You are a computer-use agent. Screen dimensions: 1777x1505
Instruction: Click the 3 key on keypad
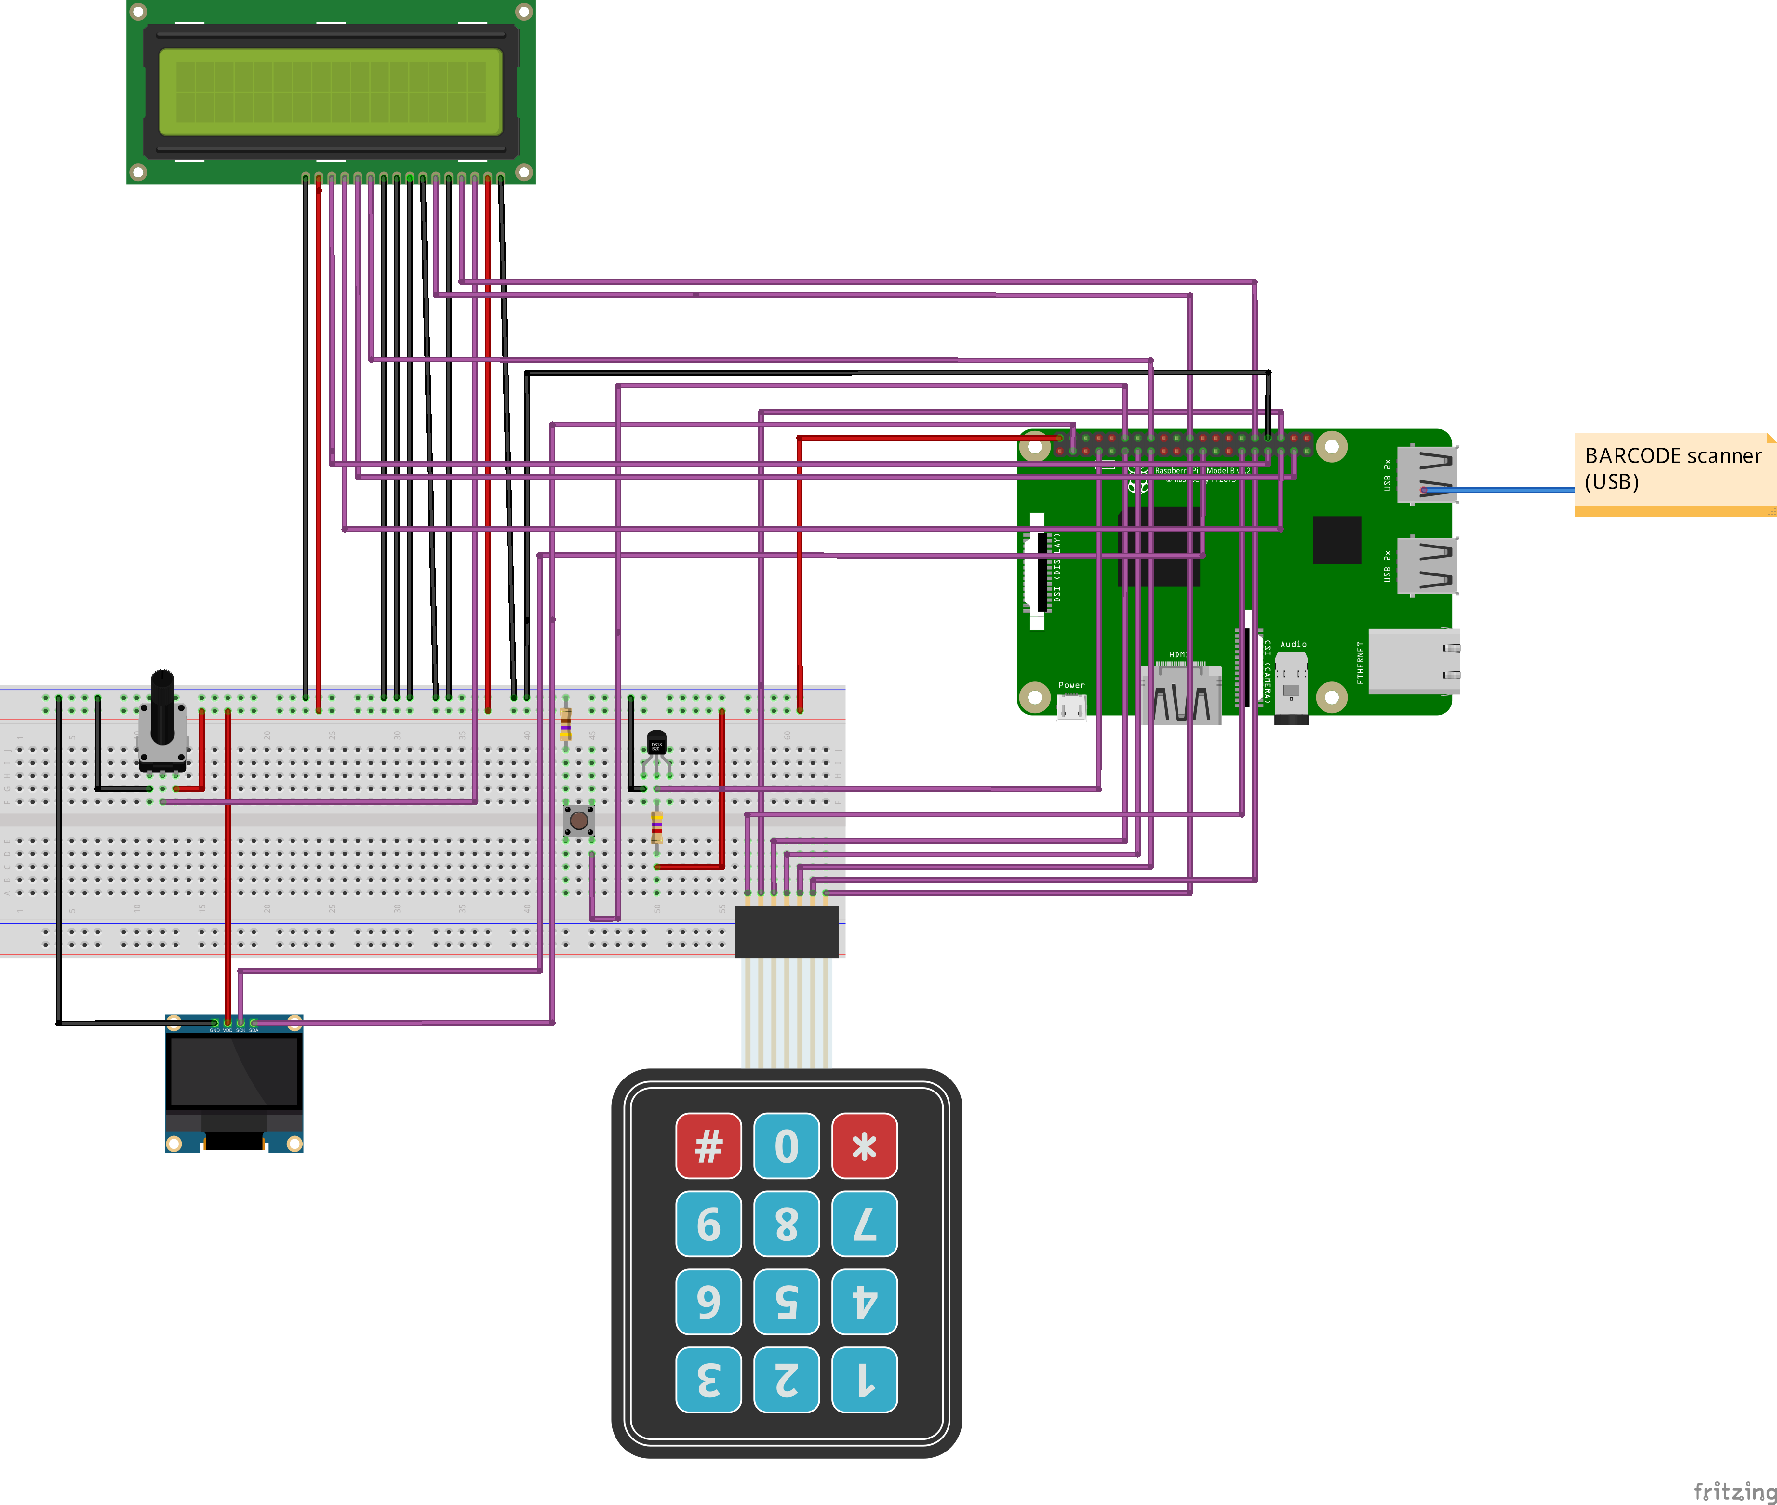(708, 1380)
